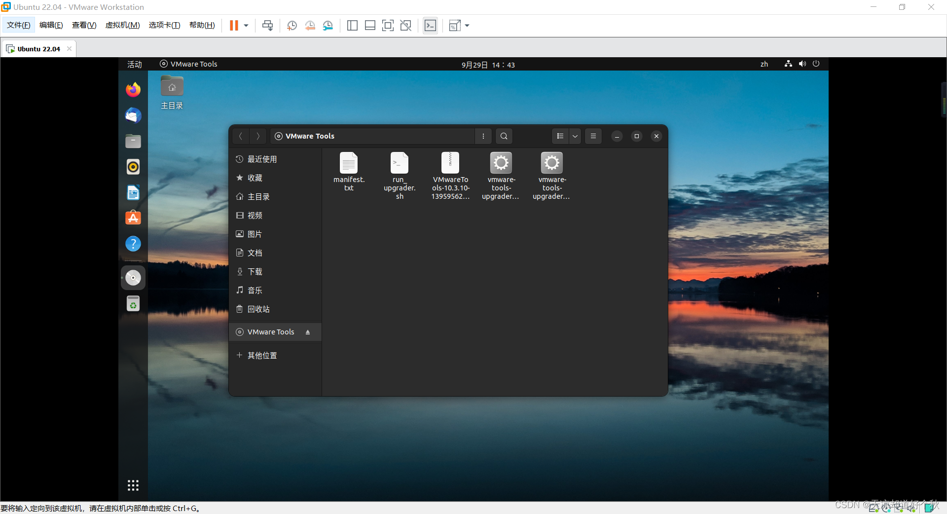Click the VMware Tools path bar
The image size is (947, 514).
pos(372,136)
